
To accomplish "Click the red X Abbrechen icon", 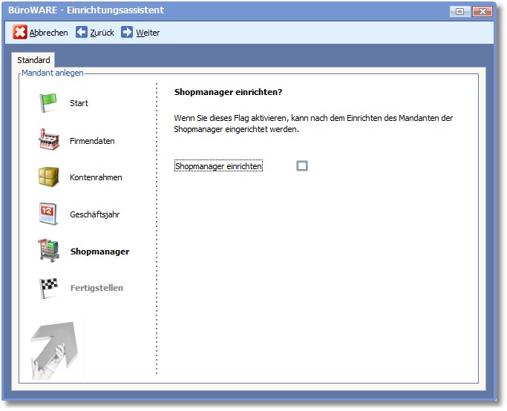I will click(20, 33).
